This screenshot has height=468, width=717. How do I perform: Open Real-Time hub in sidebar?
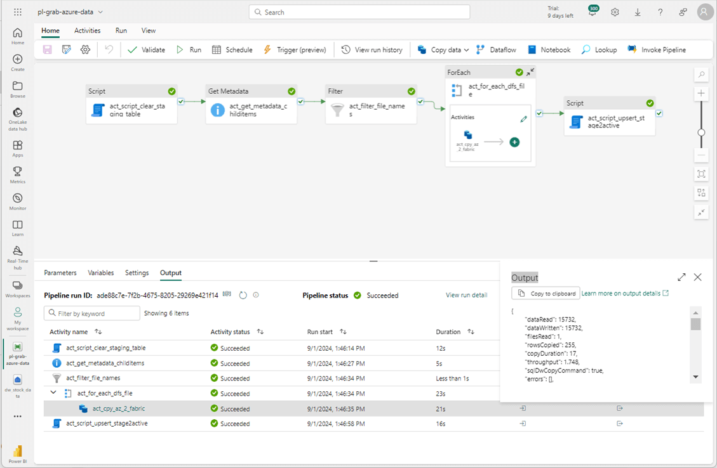coord(17,257)
